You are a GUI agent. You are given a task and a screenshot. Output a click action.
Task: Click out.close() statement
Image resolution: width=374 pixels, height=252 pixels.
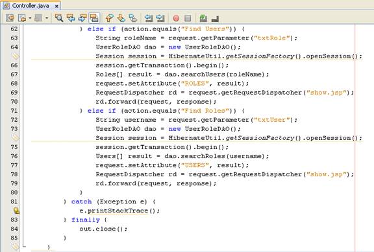[x=103, y=229]
